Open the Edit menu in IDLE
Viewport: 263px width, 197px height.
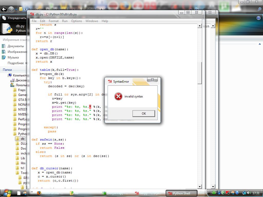[43, 21]
